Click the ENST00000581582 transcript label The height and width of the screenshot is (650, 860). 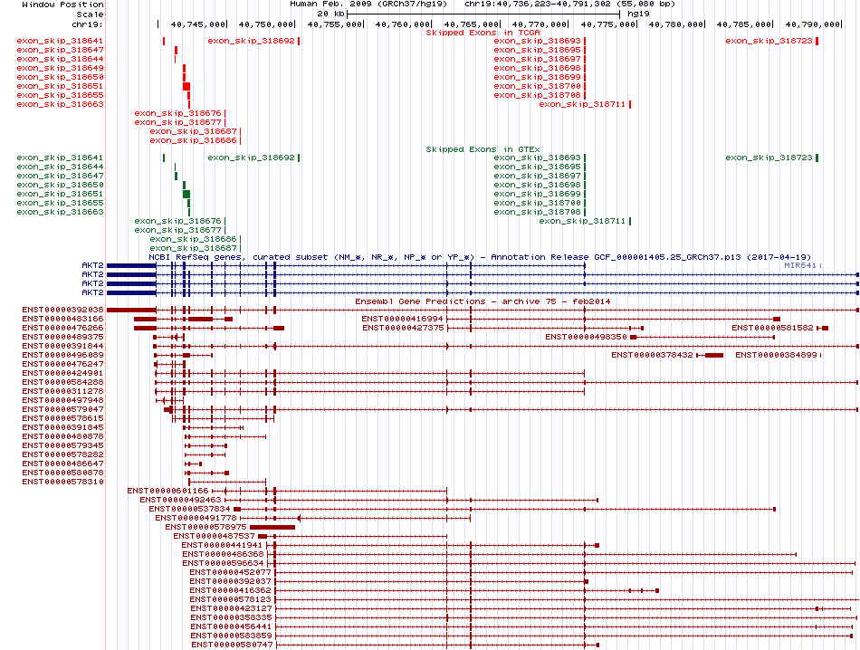(772, 328)
